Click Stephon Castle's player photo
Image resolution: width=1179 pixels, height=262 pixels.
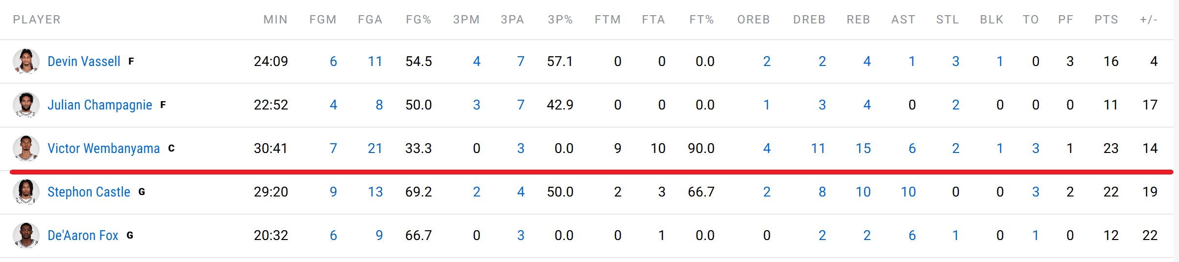(x=26, y=192)
